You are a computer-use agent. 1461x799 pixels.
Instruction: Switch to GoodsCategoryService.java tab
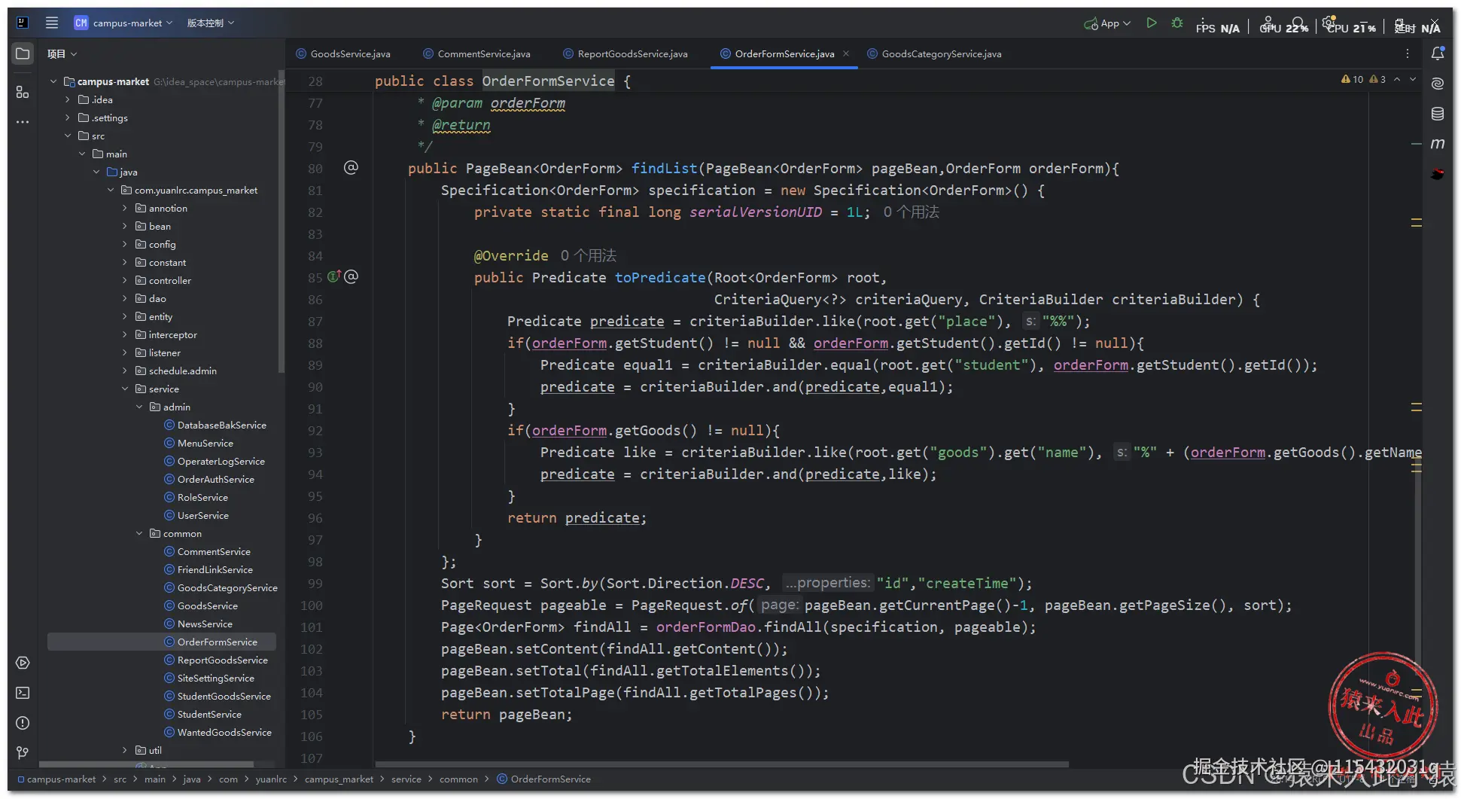coord(934,53)
